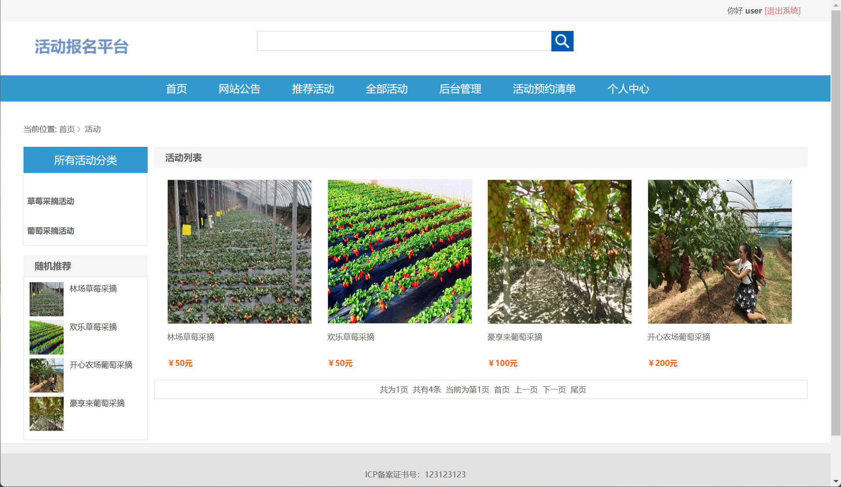Open the 开心农场葡萄采摘 activity thumbnail
Viewport: 841px width, 487px height.
[x=719, y=251]
